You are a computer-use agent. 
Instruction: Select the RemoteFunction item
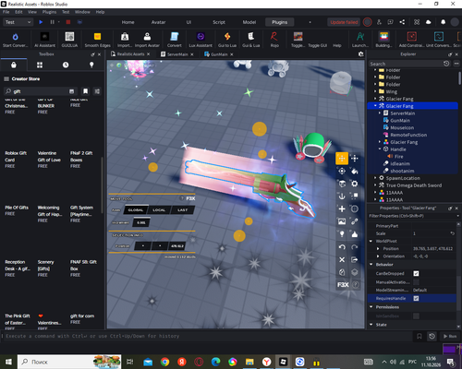point(408,135)
